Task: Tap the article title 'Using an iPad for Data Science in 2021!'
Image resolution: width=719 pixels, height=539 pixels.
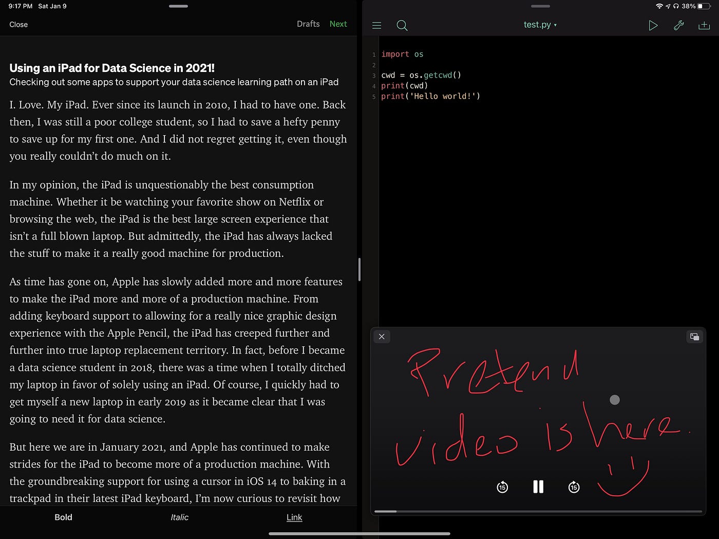Action: tap(112, 68)
